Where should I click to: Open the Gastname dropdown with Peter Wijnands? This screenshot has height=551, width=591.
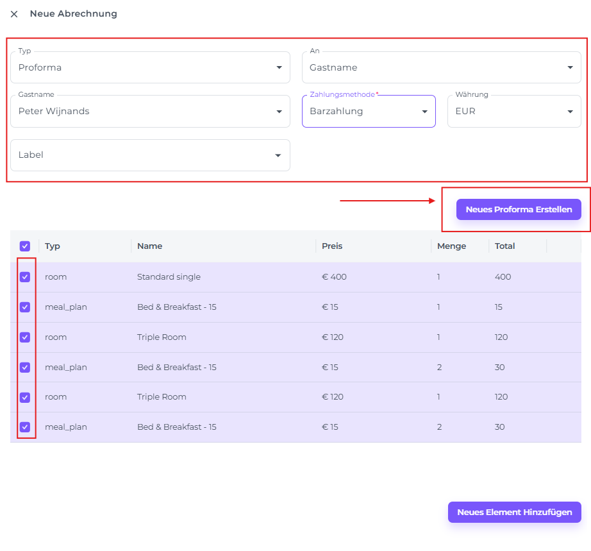click(x=150, y=112)
